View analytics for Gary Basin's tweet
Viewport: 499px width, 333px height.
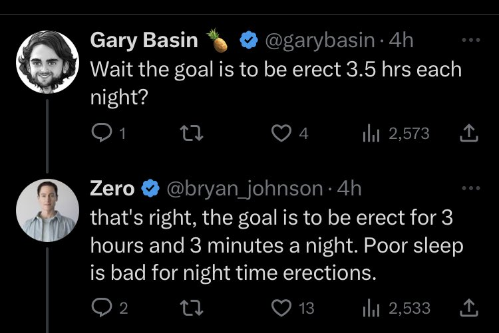370,134
